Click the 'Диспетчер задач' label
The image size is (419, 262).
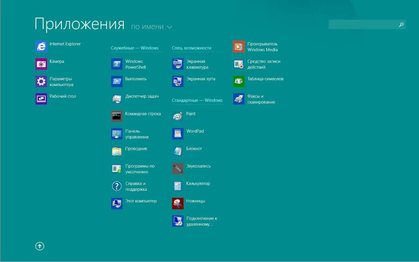click(x=142, y=96)
